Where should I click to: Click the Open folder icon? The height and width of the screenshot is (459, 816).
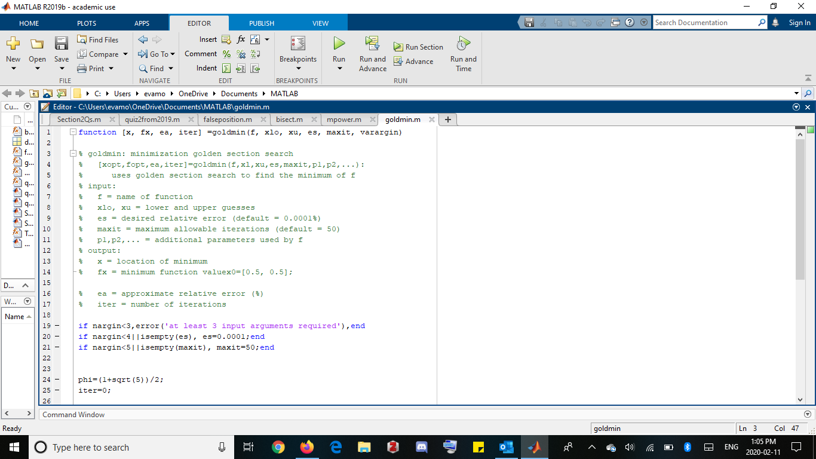pyautogui.click(x=37, y=44)
